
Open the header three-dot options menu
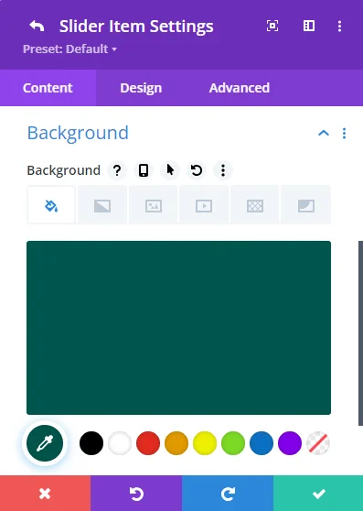[x=339, y=26]
